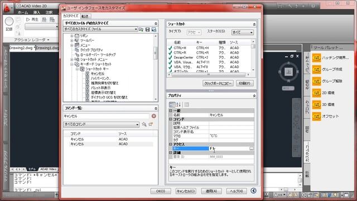Click the command search input field
357x201 pixels.
[x=107, y=116]
